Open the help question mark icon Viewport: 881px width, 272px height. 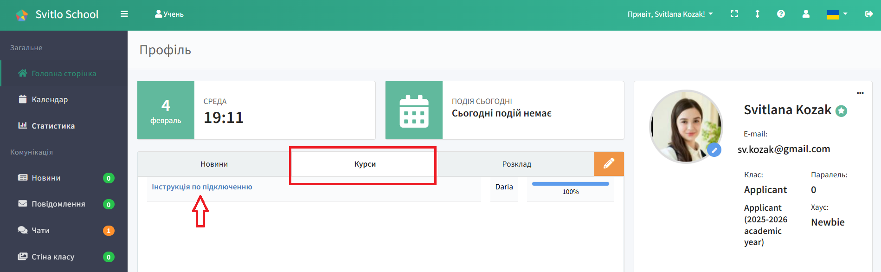pyautogui.click(x=781, y=14)
